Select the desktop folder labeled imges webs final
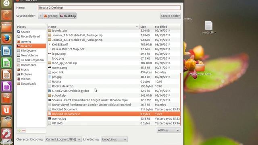 (x=200, y=70)
